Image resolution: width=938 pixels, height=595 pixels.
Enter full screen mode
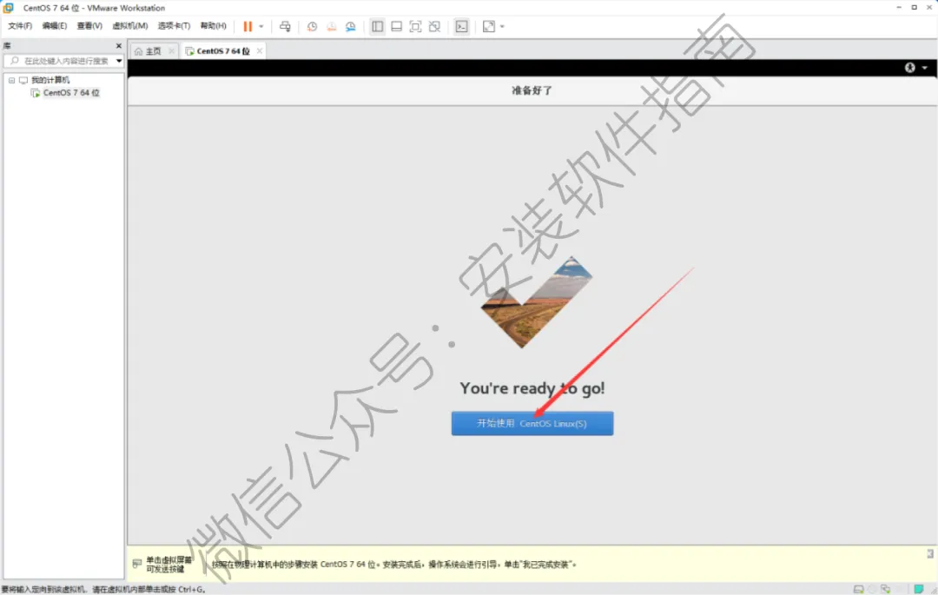point(416,26)
